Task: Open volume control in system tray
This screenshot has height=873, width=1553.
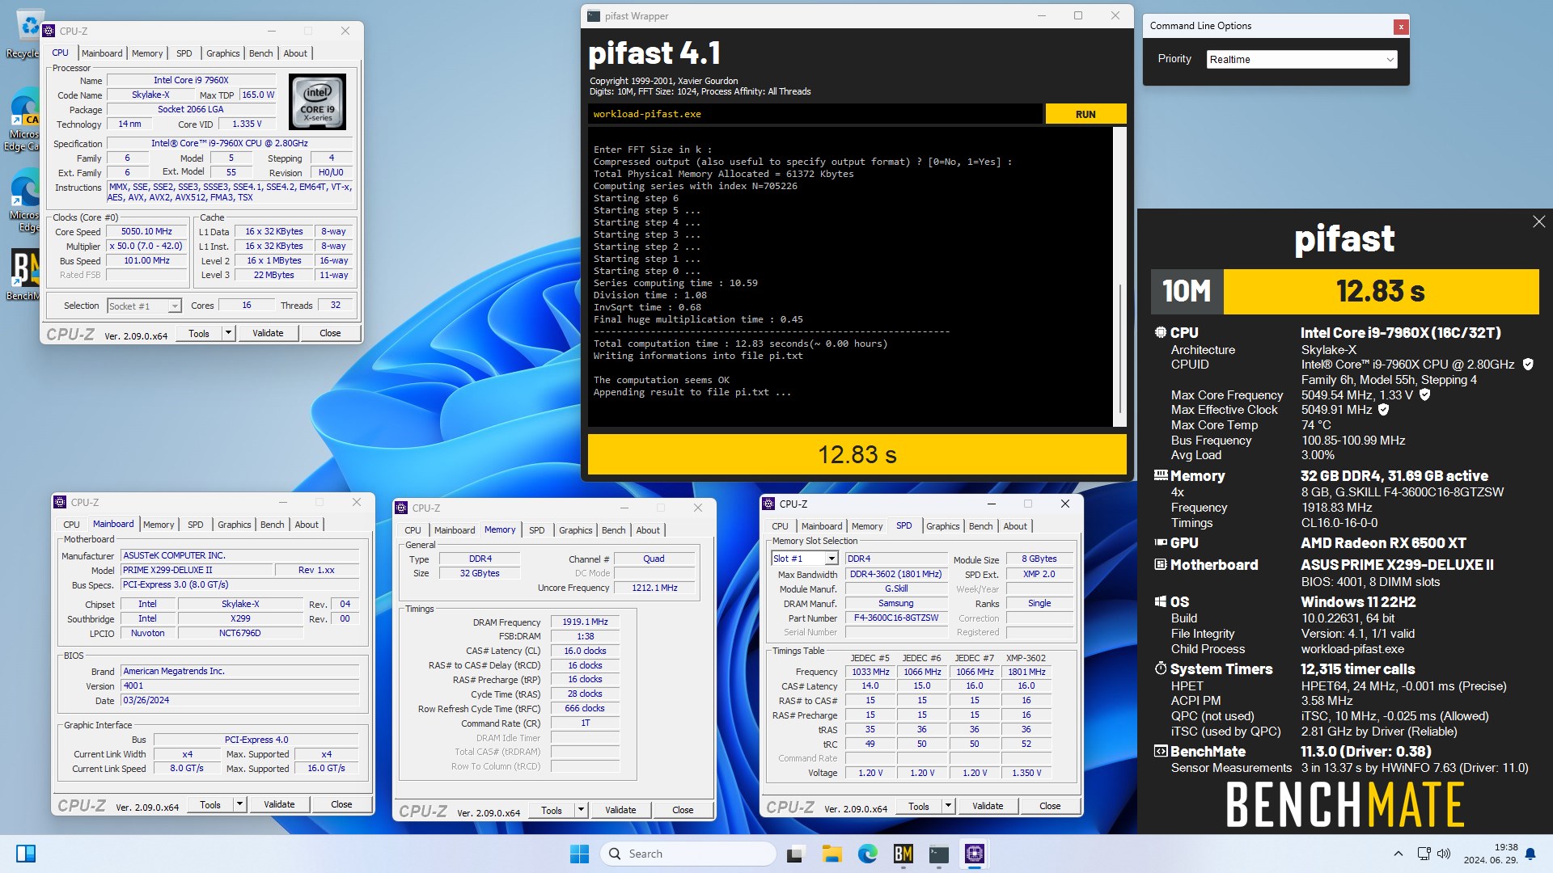Action: 1445,854
